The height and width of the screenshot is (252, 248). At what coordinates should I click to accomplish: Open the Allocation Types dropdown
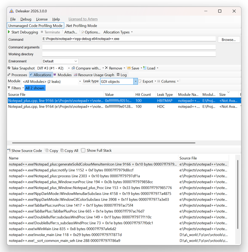point(118,32)
